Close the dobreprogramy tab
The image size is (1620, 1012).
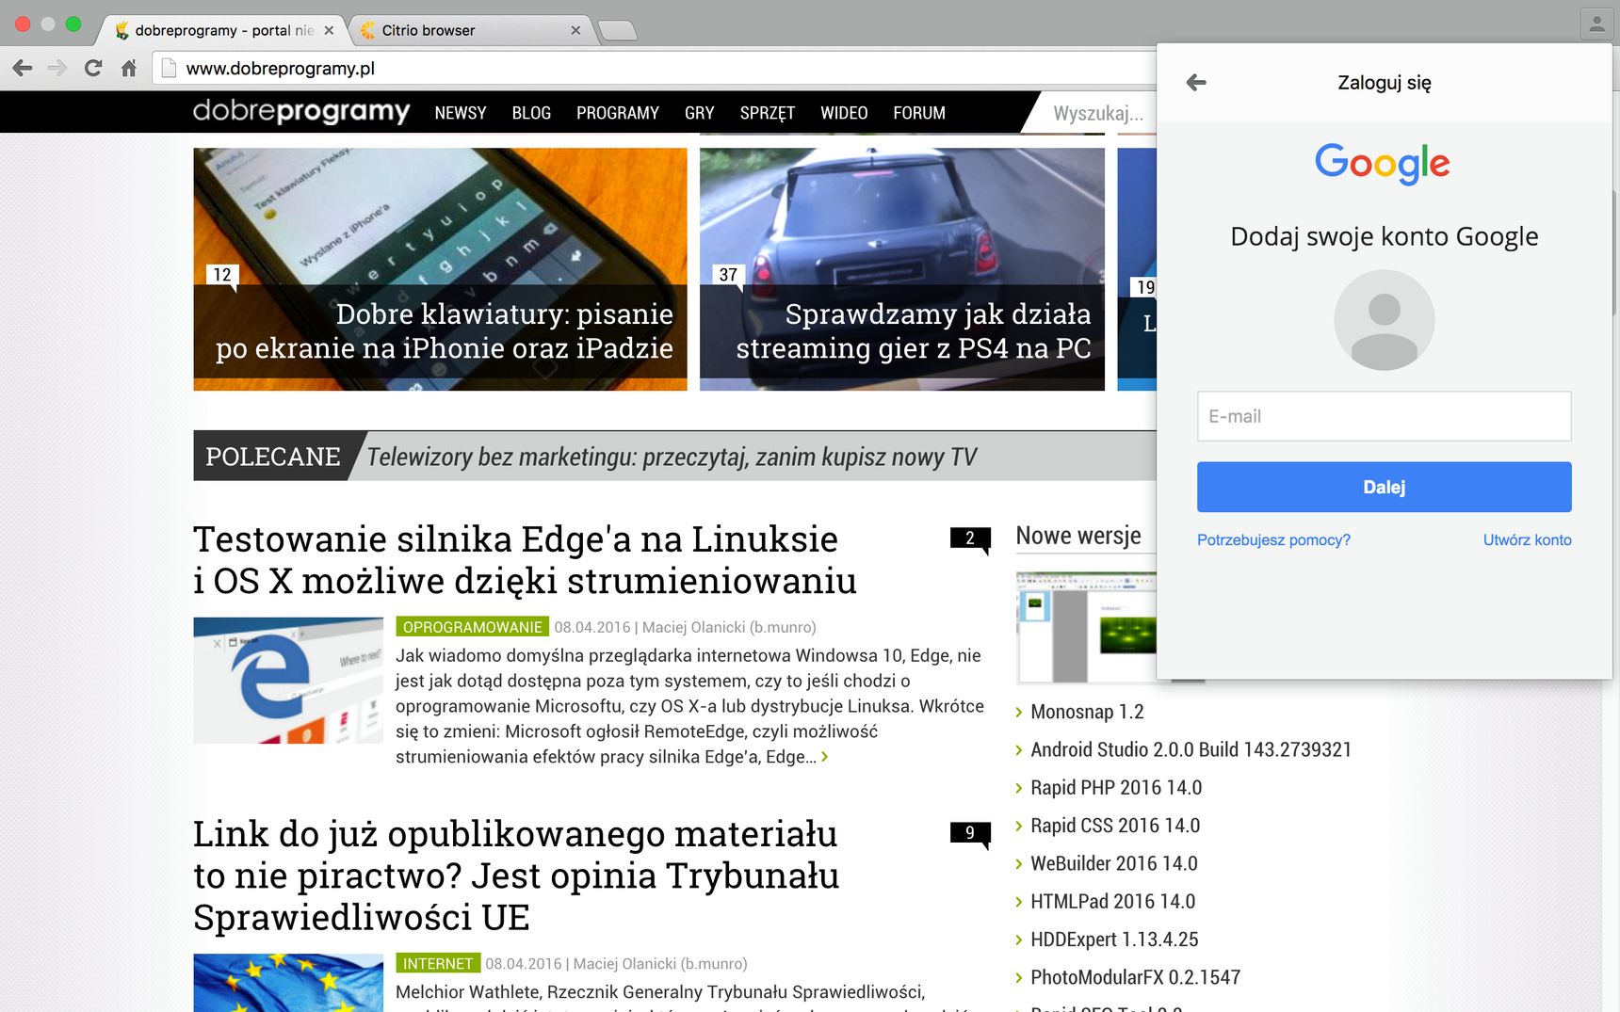tap(329, 30)
